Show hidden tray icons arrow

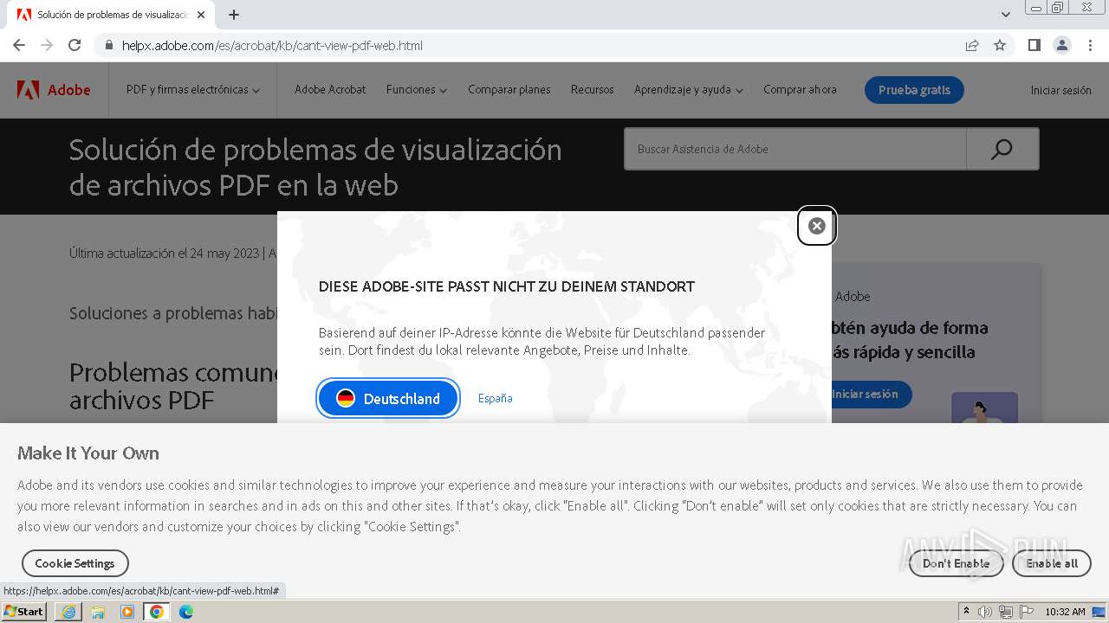coord(967,611)
